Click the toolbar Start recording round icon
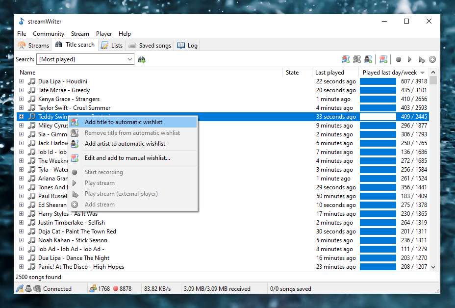The width and height of the screenshot is (455, 308). click(x=399, y=59)
